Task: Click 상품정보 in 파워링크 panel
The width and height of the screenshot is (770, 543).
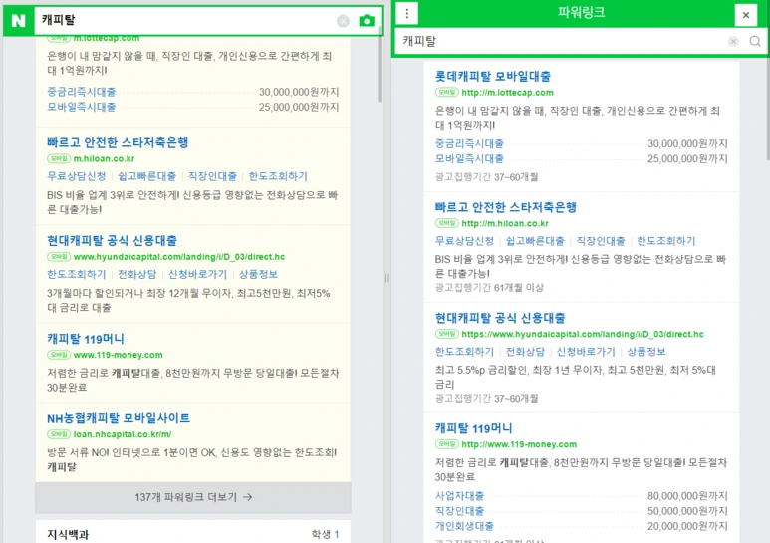Action: point(646,352)
